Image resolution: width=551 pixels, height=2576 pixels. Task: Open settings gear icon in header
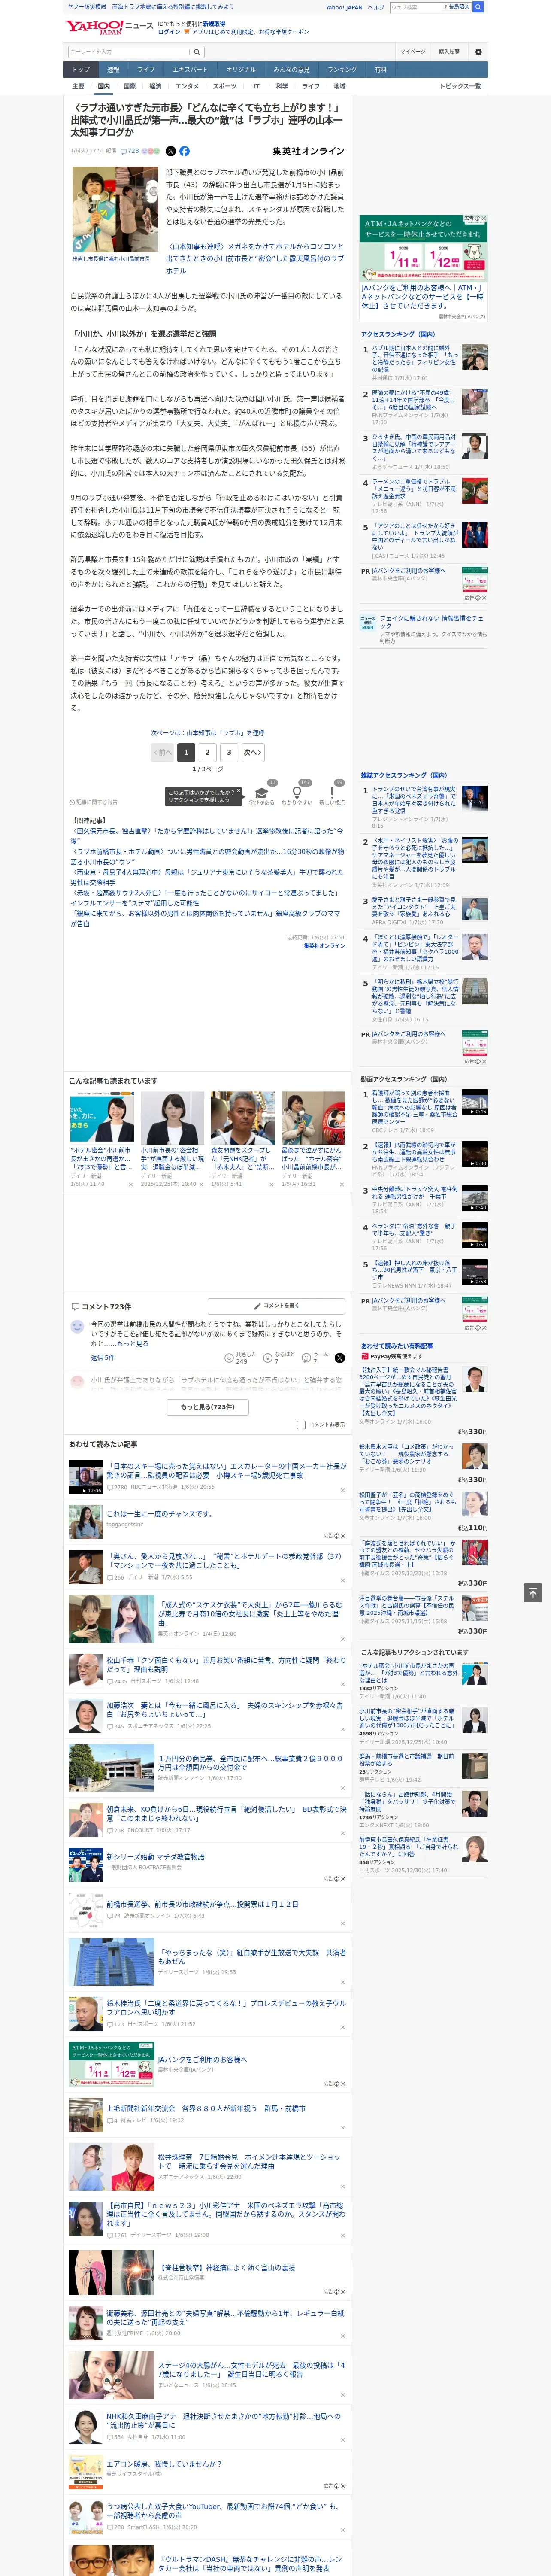click(x=478, y=52)
